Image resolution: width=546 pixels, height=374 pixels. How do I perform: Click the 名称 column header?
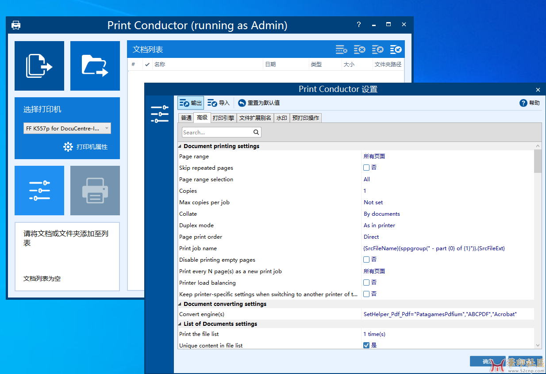point(208,64)
